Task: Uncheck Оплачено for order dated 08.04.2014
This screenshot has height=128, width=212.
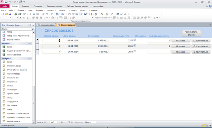Action: point(135,40)
